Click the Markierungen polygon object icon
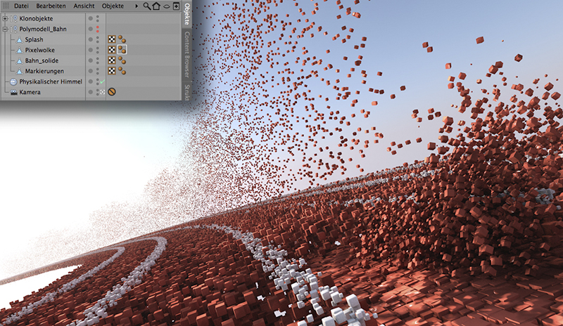Viewport: 563px width, 326px height. pos(20,71)
